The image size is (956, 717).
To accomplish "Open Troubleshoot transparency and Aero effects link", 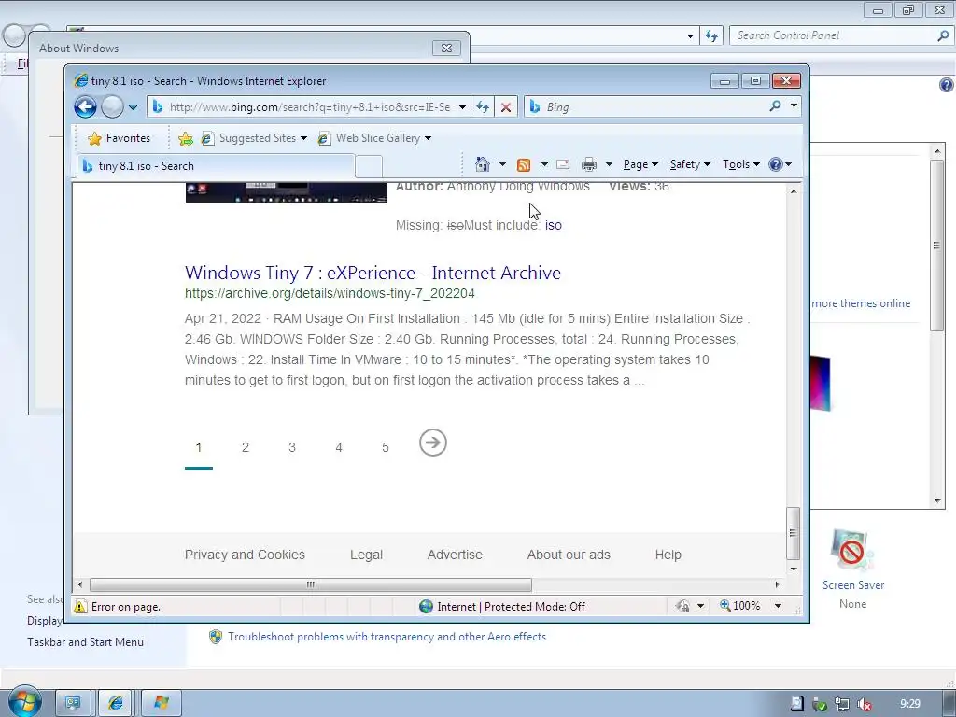I will point(387,637).
